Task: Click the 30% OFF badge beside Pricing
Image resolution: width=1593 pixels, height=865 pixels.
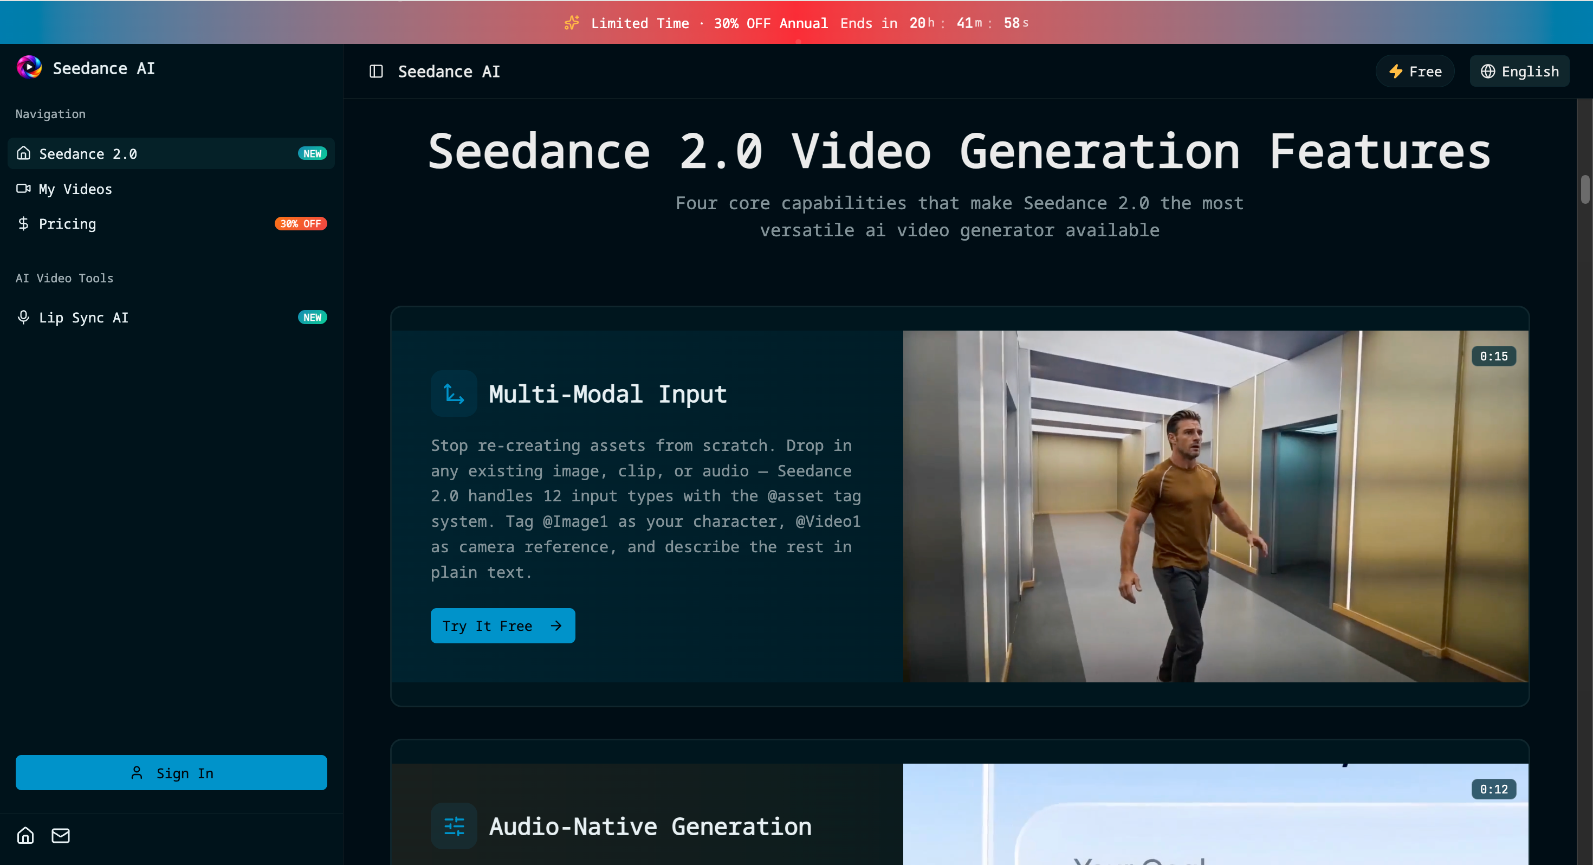Action: pos(300,223)
